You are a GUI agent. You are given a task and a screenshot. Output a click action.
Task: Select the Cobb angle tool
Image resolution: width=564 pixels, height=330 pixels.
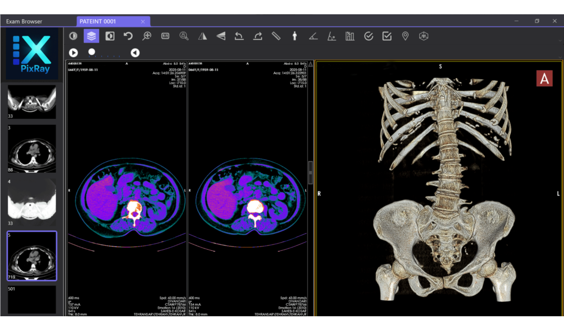(x=331, y=36)
